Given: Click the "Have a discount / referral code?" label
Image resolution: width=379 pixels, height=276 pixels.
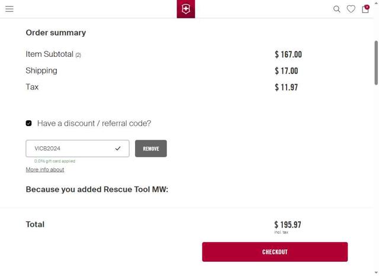Looking at the screenshot, I should pos(94,123).
